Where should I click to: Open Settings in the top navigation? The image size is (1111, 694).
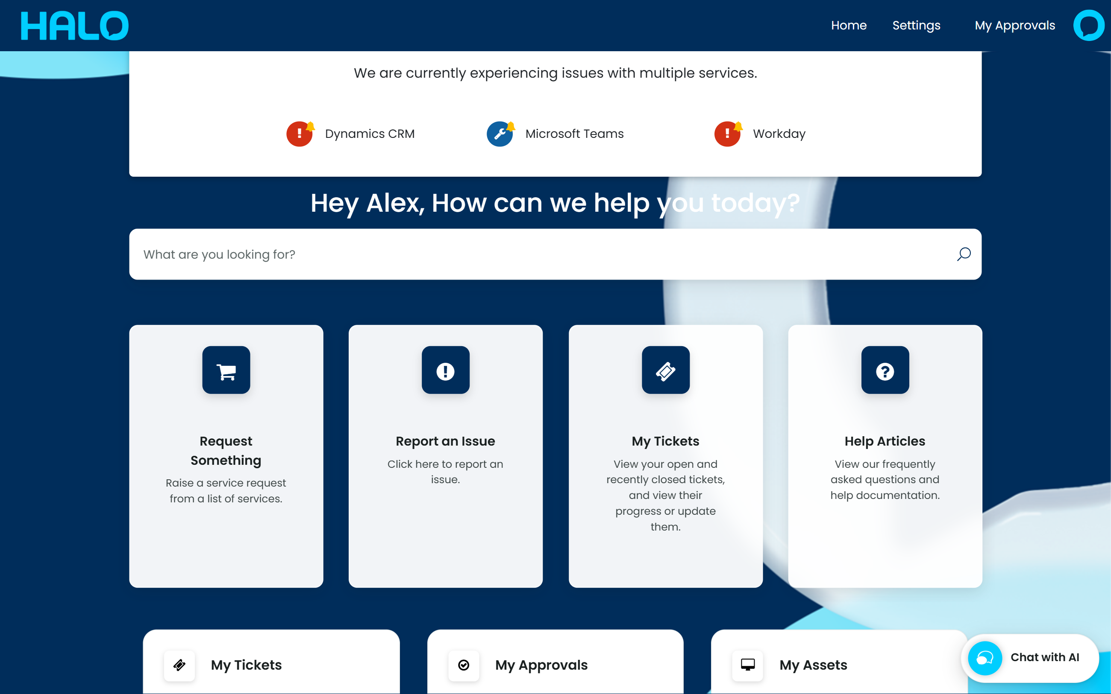(916, 25)
